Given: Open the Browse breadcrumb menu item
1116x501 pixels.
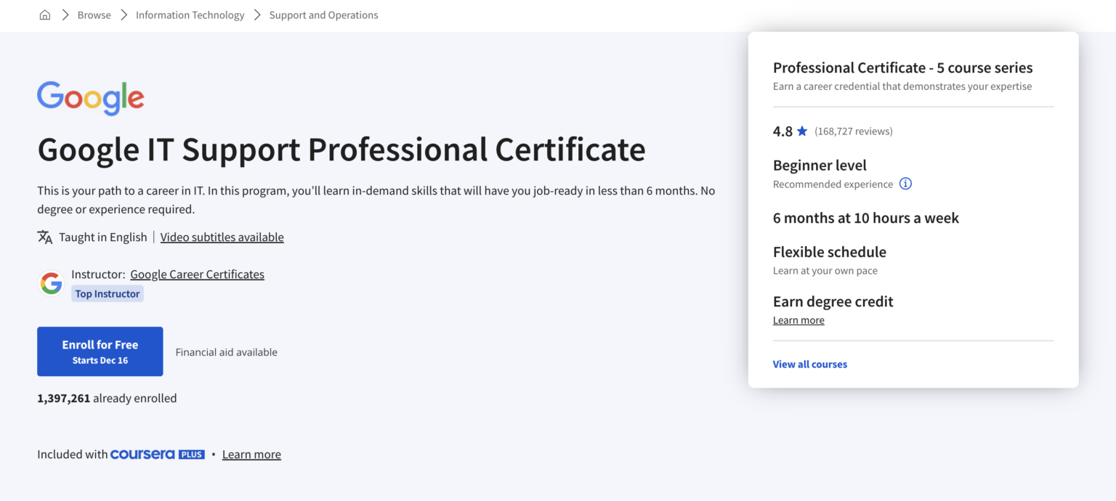Looking at the screenshot, I should pos(94,15).
